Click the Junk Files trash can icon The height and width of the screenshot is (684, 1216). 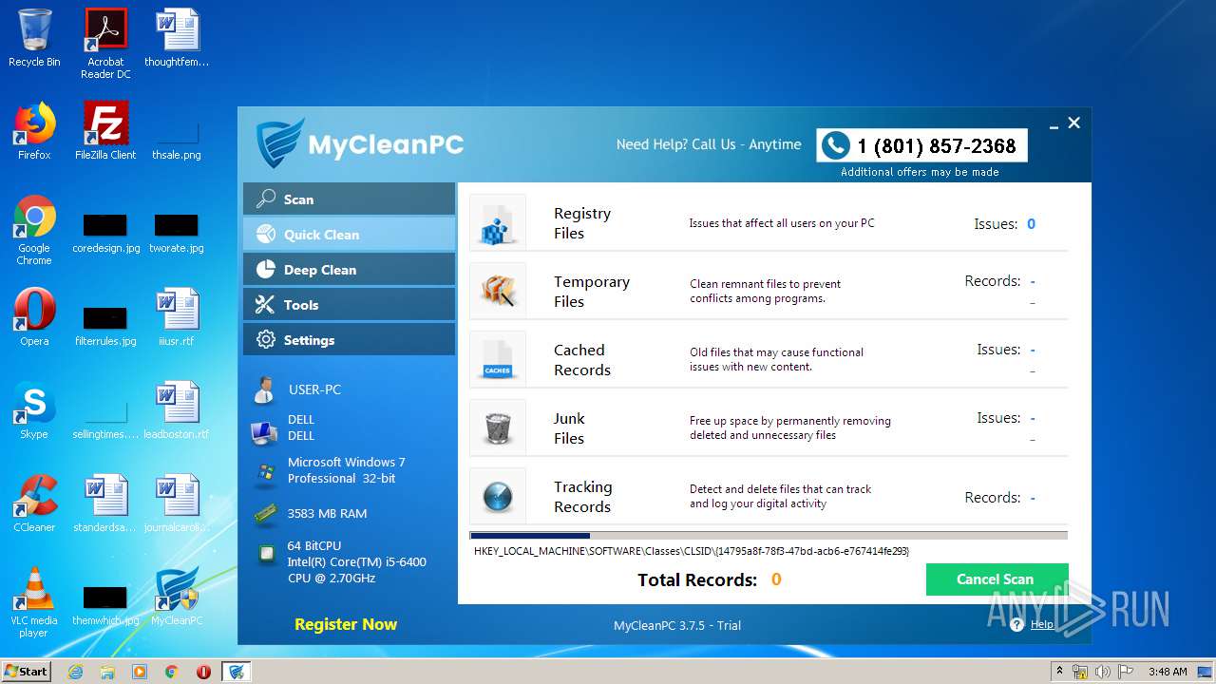[498, 428]
